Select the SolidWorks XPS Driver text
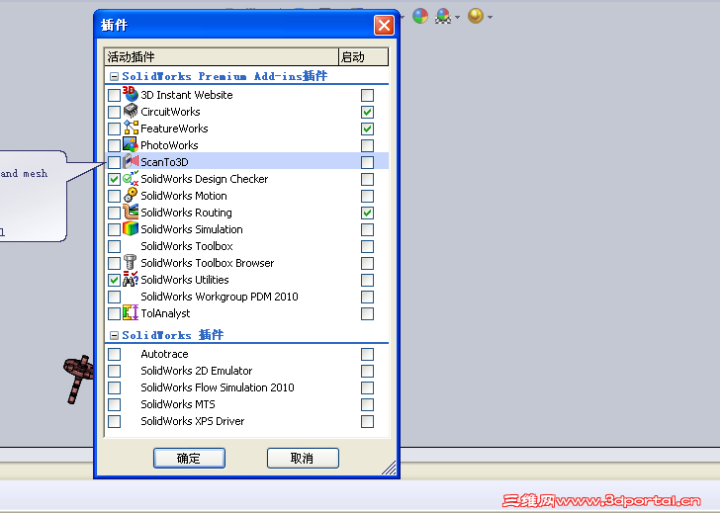 [193, 421]
